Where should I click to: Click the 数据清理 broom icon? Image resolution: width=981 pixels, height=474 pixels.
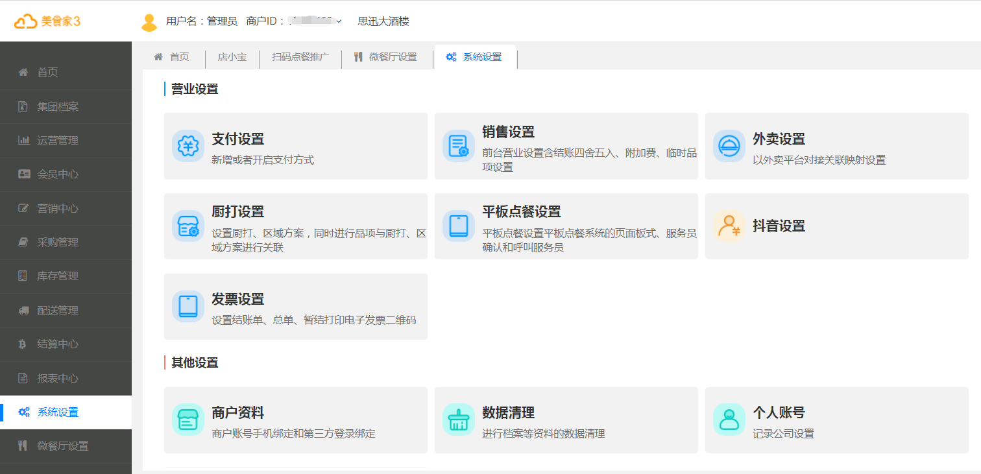[458, 420]
